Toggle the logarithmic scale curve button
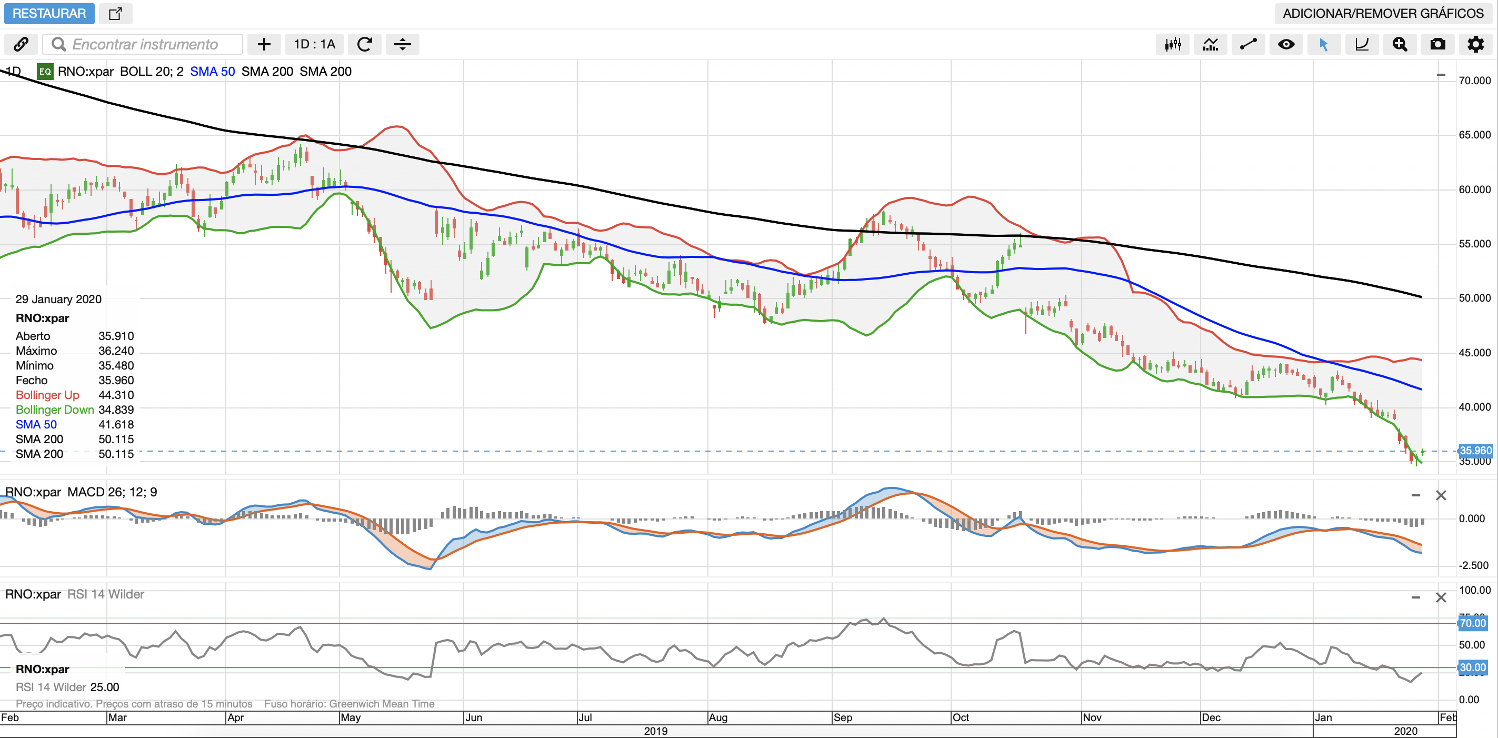Screen dimensions: 1498x738 1361,44
